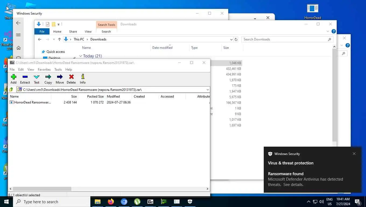The width and height of the screenshot is (366, 207).
Task: Collapse the Today (21) group
Action: tap(80, 56)
